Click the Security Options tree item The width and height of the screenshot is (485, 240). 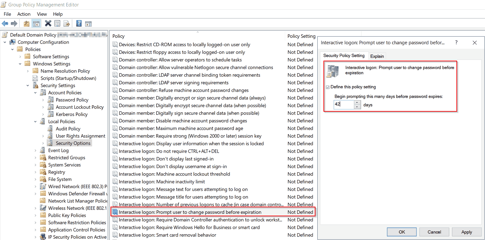click(74, 143)
